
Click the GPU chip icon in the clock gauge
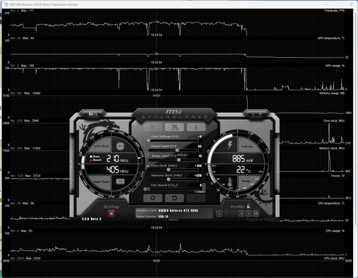tap(120, 146)
